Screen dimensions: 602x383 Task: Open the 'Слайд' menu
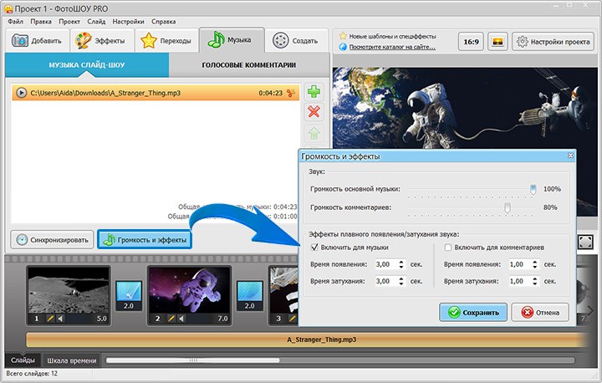coord(96,22)
